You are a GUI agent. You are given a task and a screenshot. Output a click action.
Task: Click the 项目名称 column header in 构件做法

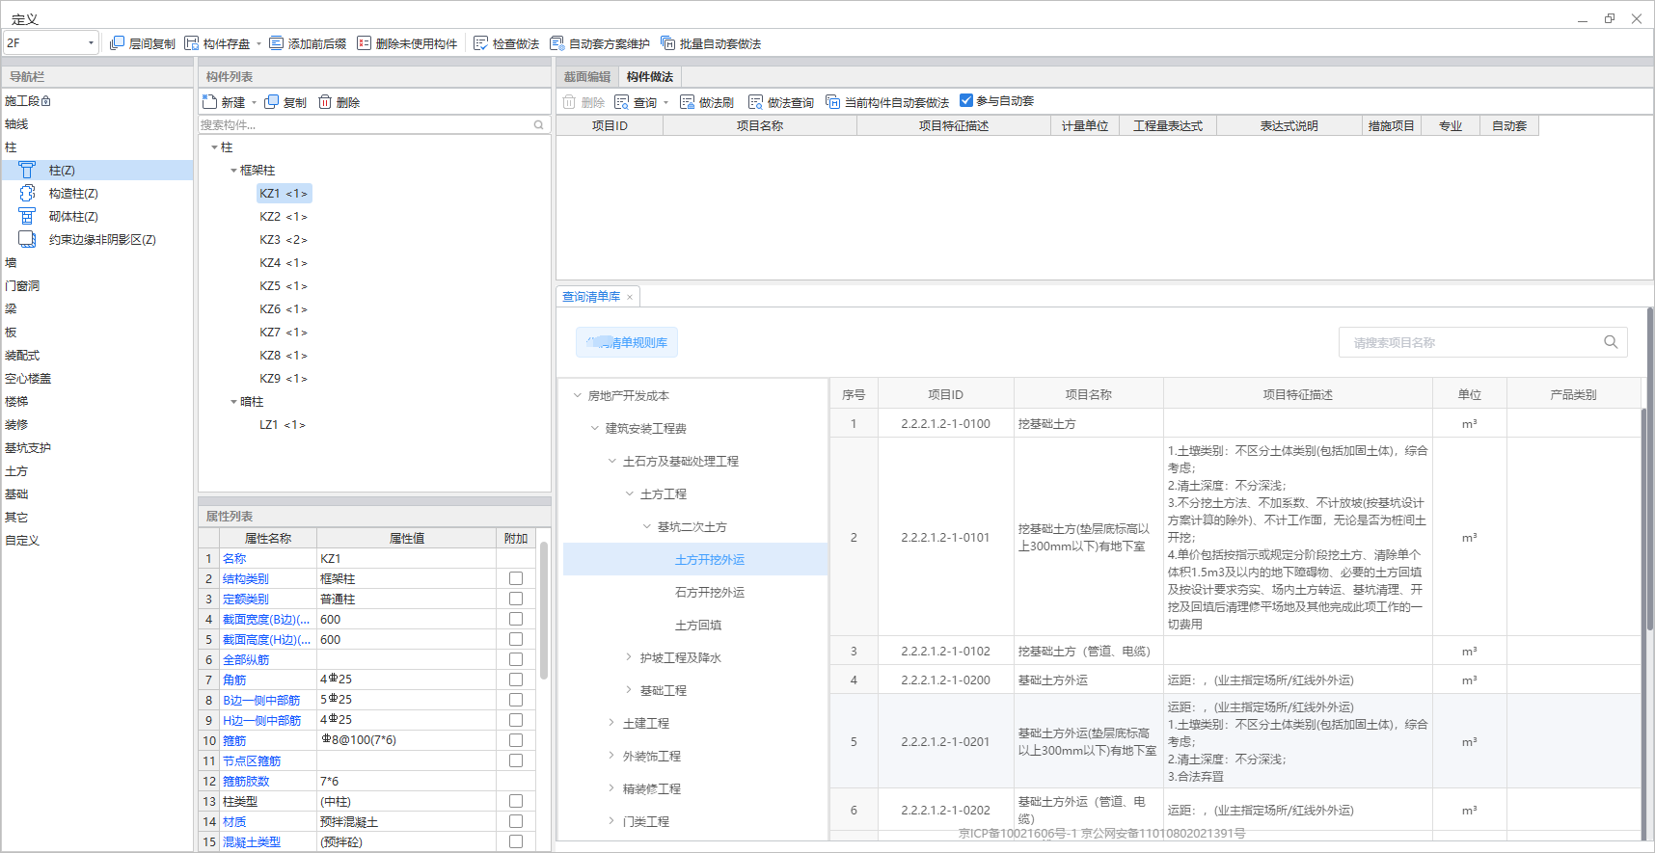click(760, 125)
